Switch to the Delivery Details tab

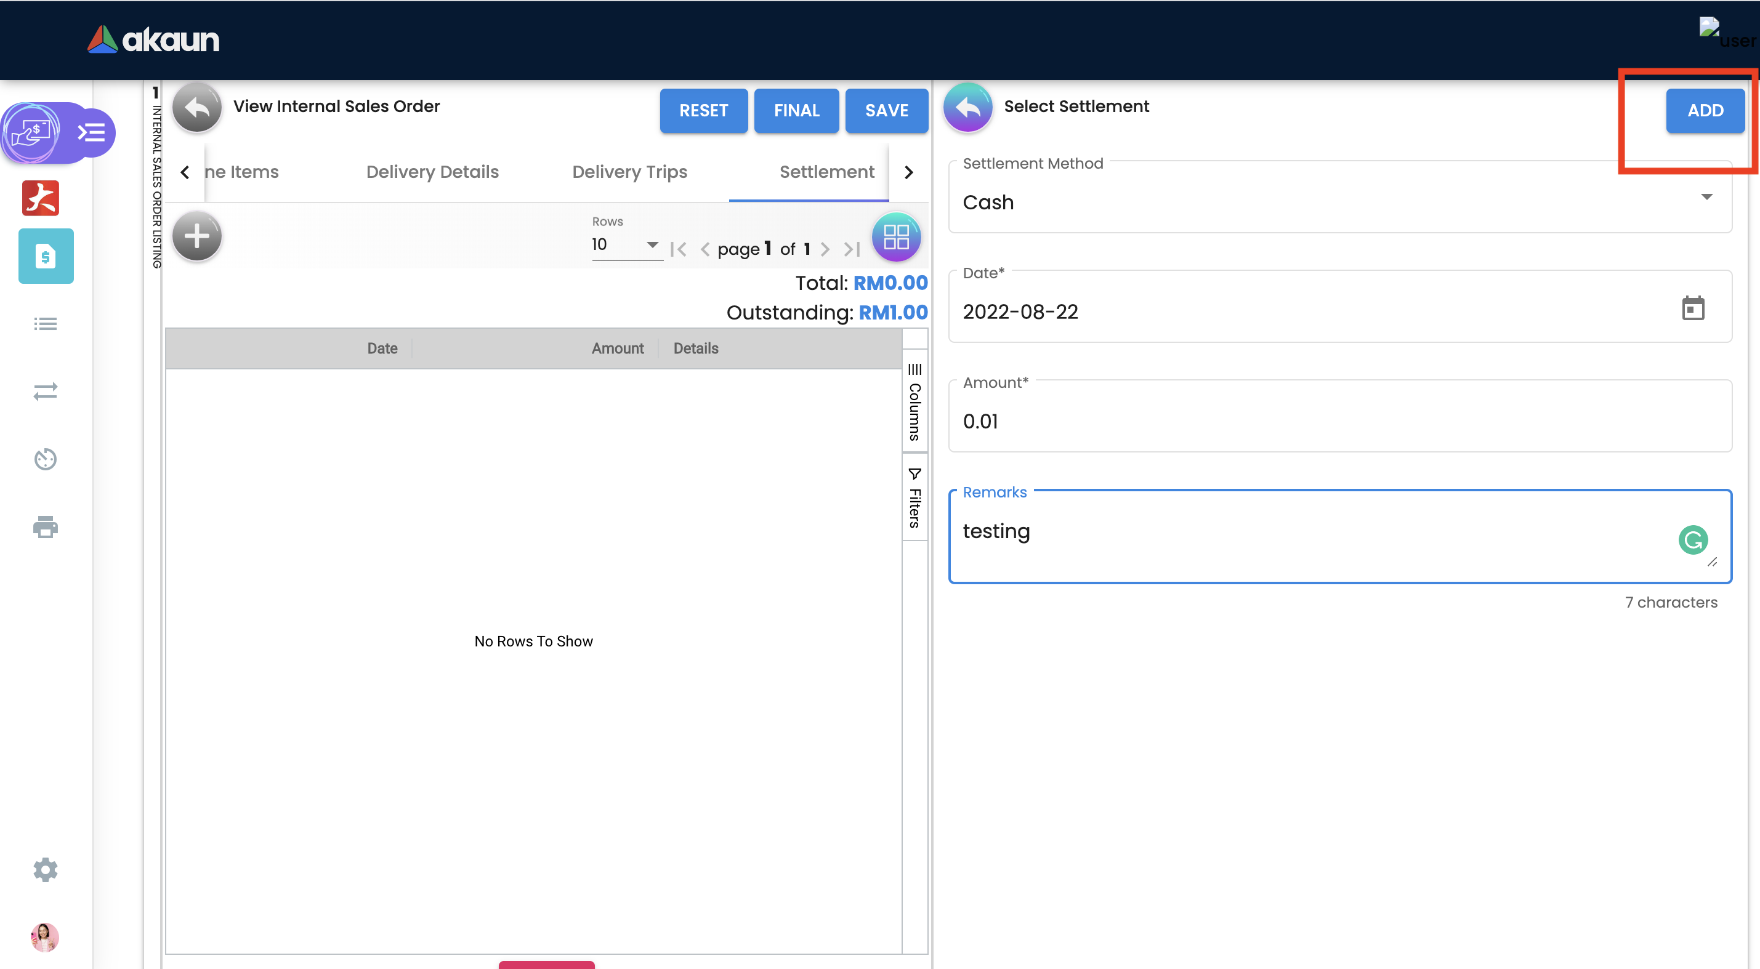[x=432, y=172]
